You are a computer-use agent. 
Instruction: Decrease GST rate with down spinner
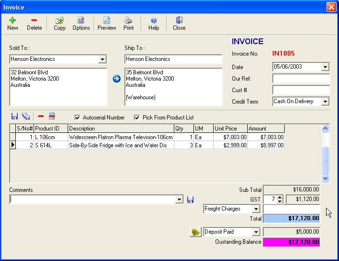point(280,201)
